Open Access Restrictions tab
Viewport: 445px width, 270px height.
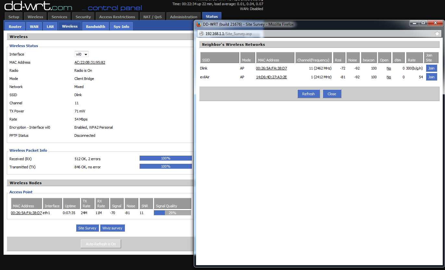tap(117, 17)
